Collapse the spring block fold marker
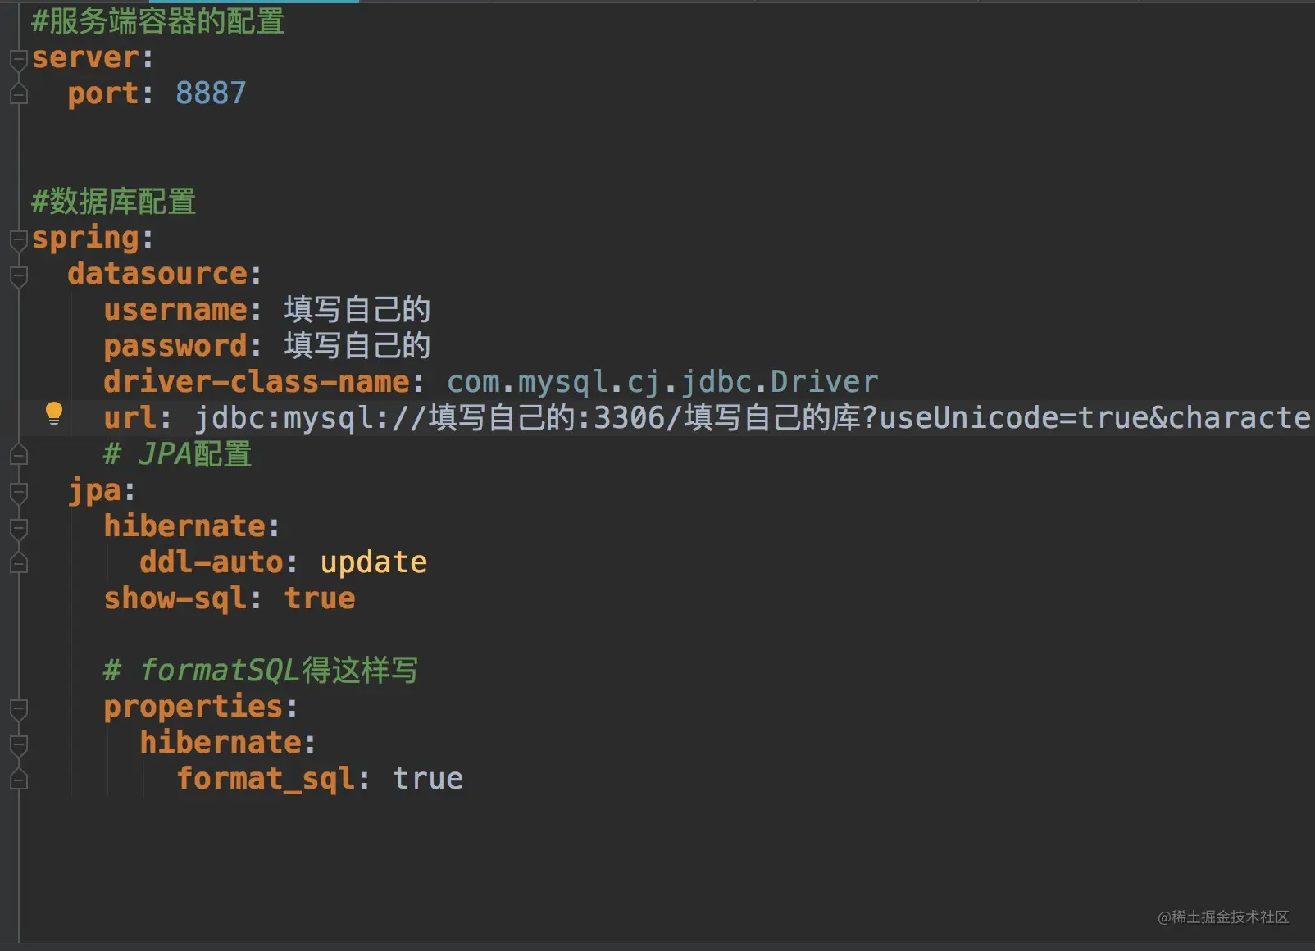 coord(18,240)
